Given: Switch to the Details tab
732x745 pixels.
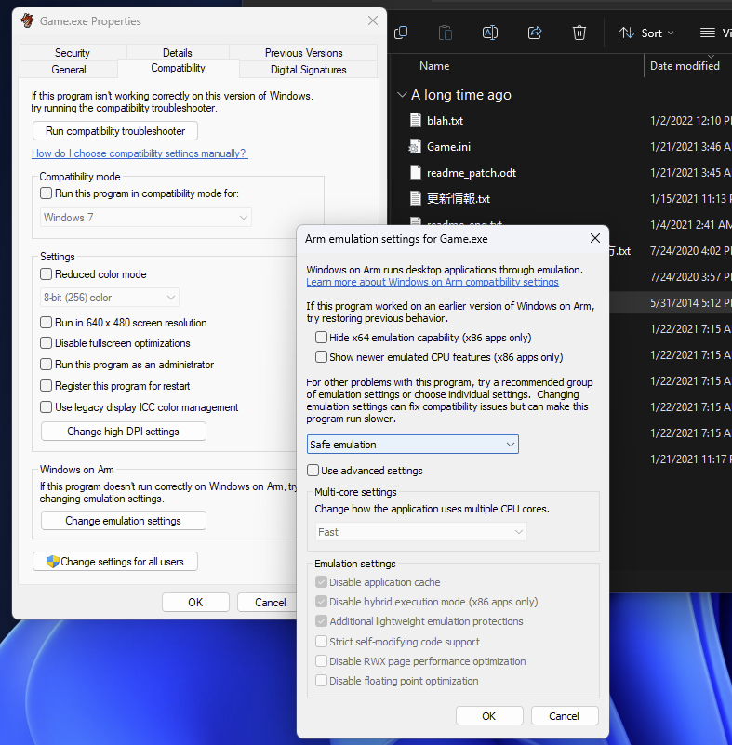Looking at the screenshot, I should [x=178, y=53].
